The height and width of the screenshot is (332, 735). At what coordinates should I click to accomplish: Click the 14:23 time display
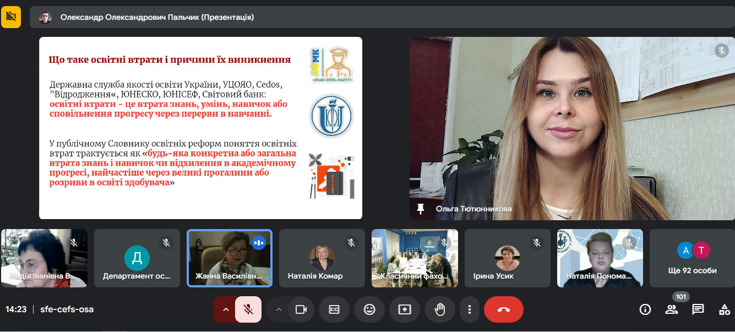click(x=16, y=309)
